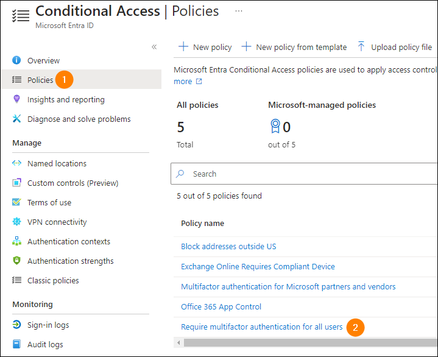
Task: Open Require multifactor authentication for all users
Action: pos(262,327)
